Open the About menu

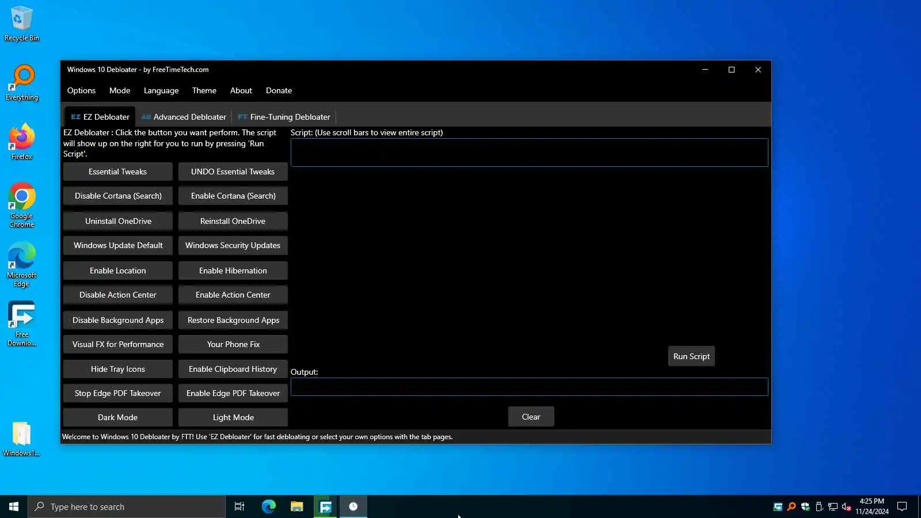coord(241,90)
